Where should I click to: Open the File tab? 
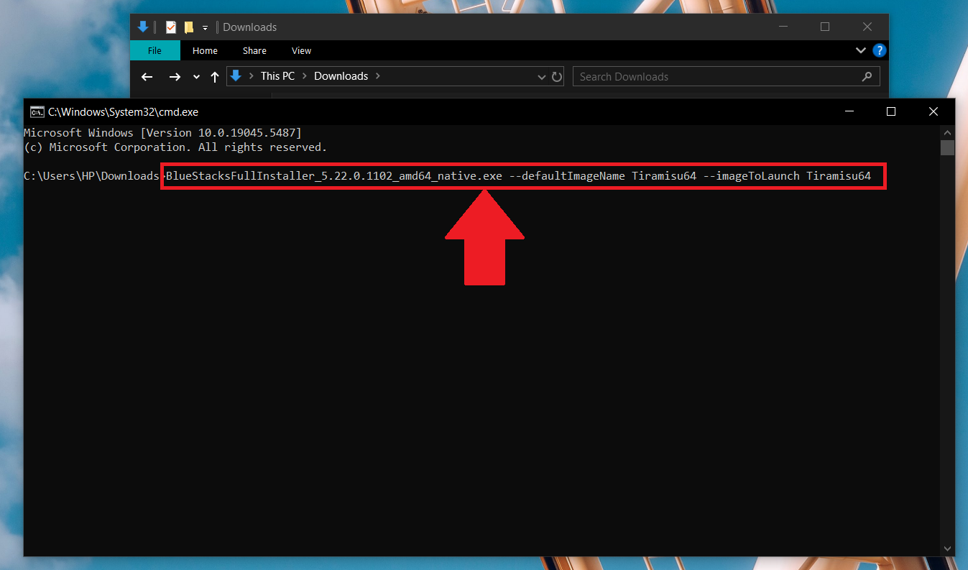point(155,50)
